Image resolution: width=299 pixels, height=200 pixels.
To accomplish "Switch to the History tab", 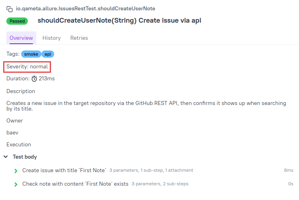I will pos(51,38).
